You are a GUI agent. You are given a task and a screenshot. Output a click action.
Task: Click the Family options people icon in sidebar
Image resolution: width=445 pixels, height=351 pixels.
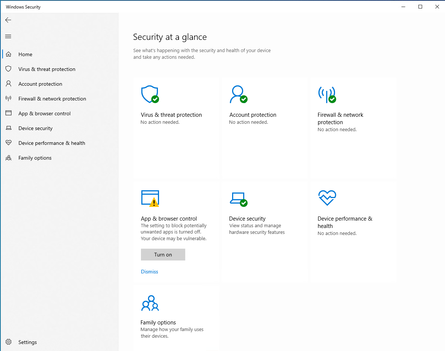click(8, 158)
